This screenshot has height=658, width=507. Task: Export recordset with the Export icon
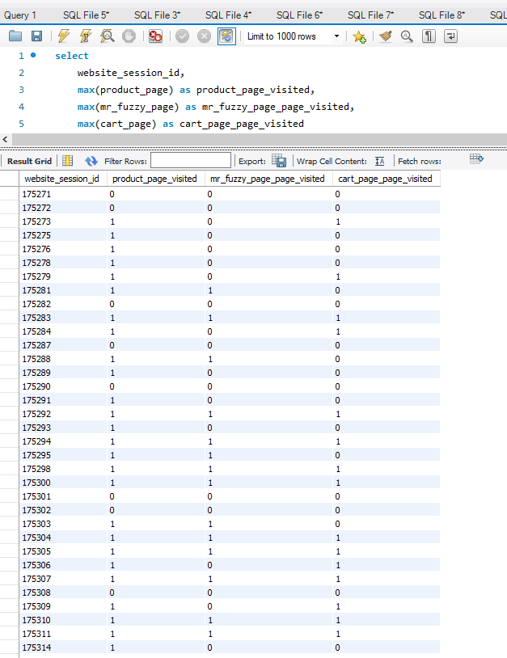279,161
